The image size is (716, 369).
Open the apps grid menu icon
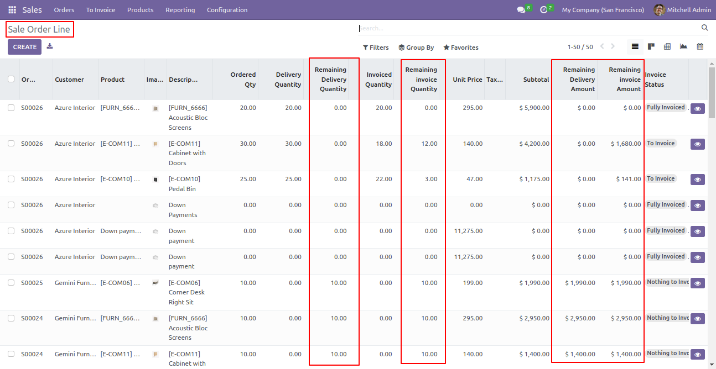tap(12, 10)
